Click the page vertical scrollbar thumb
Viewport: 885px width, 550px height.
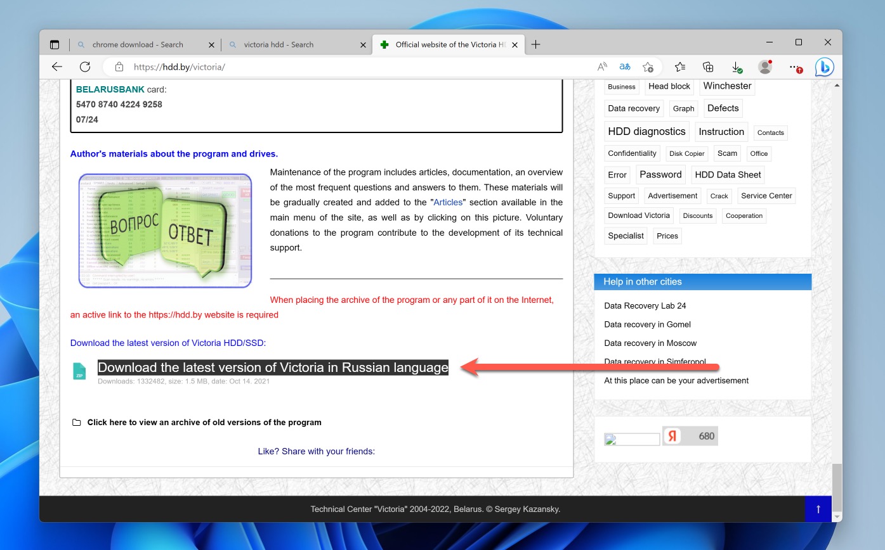point(837,487)
